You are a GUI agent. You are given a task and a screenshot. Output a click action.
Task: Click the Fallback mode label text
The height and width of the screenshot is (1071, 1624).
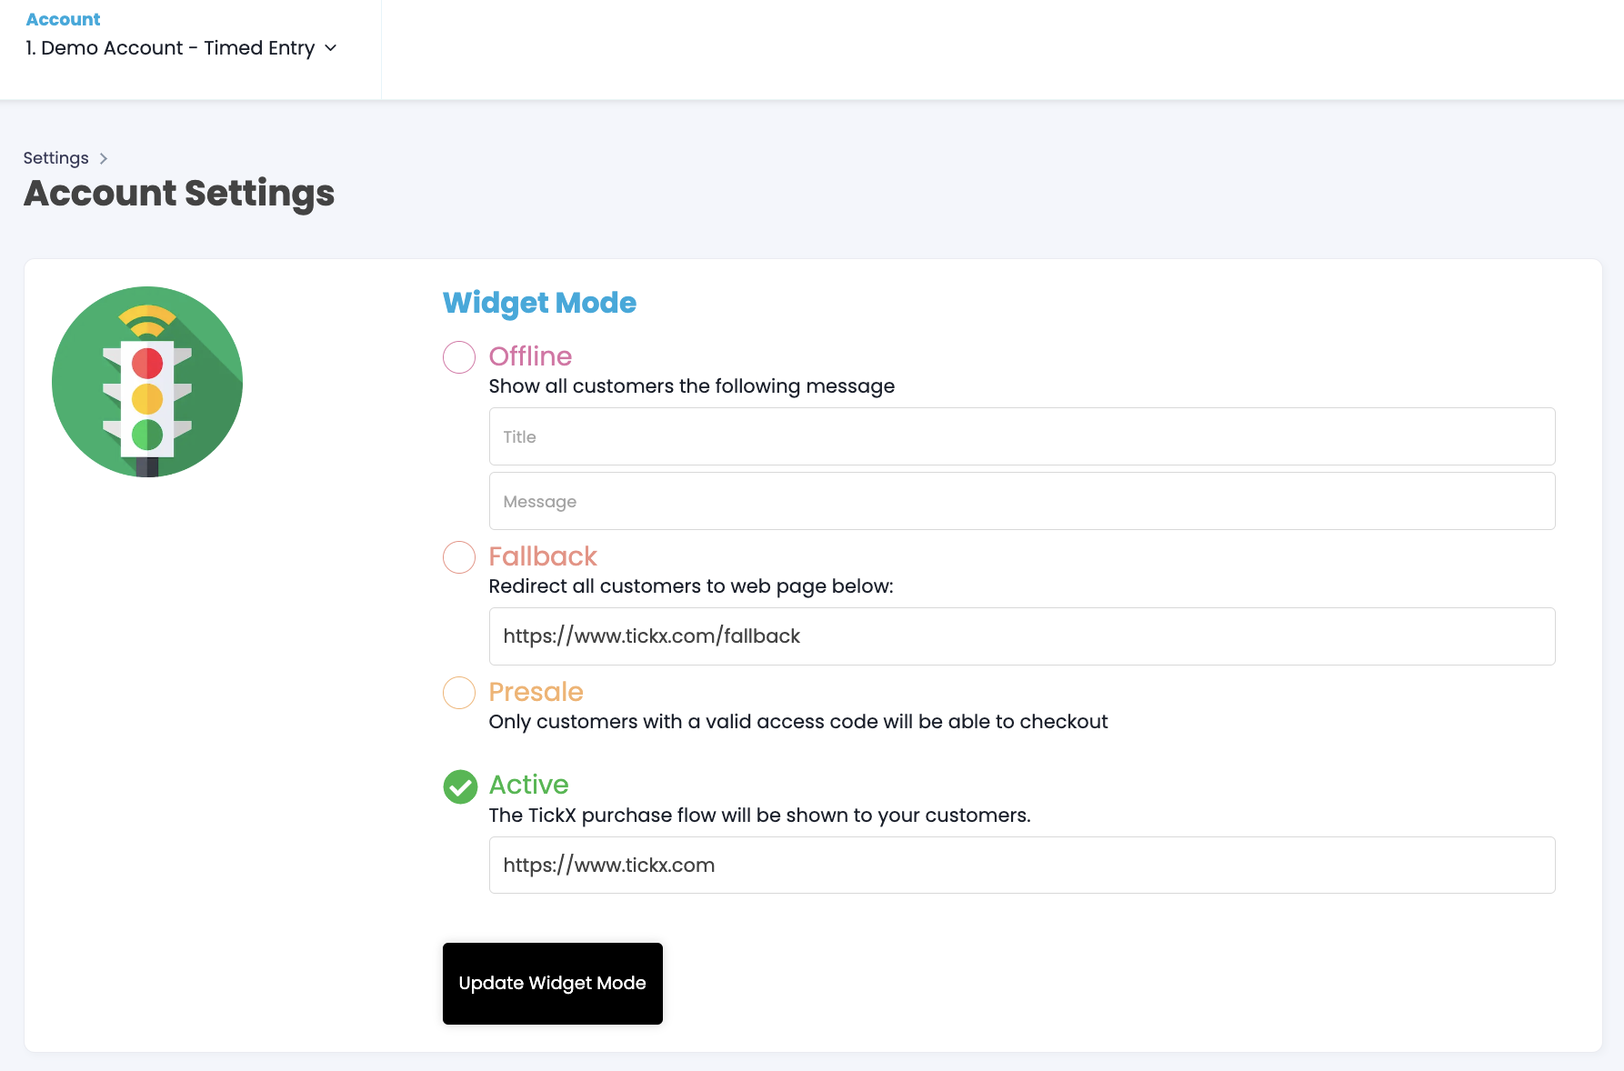[543, 556]
